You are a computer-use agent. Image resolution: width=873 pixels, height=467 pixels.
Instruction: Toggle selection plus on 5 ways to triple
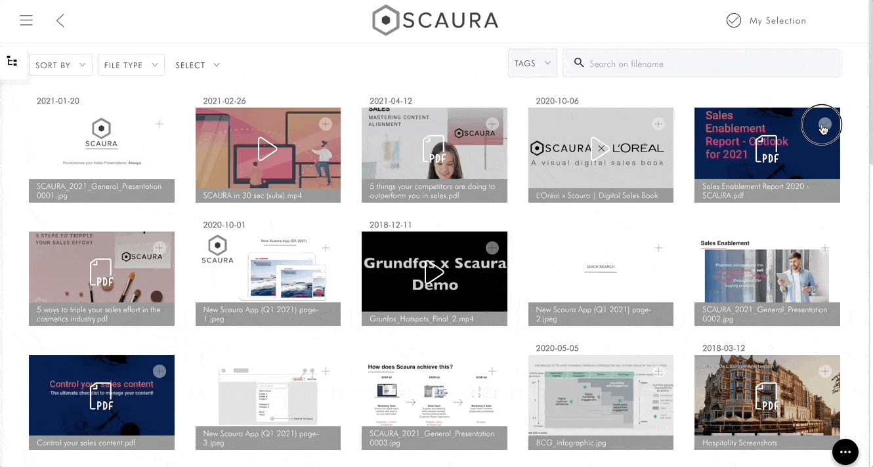pos(159,248)
